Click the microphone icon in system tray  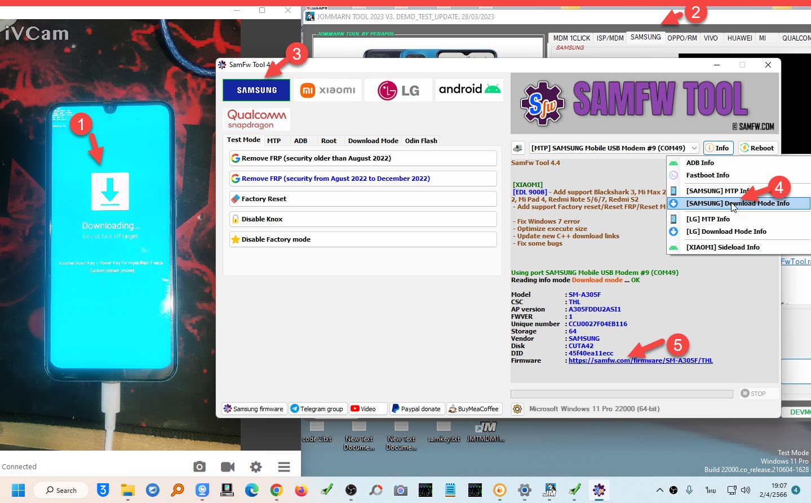(689, 490)
